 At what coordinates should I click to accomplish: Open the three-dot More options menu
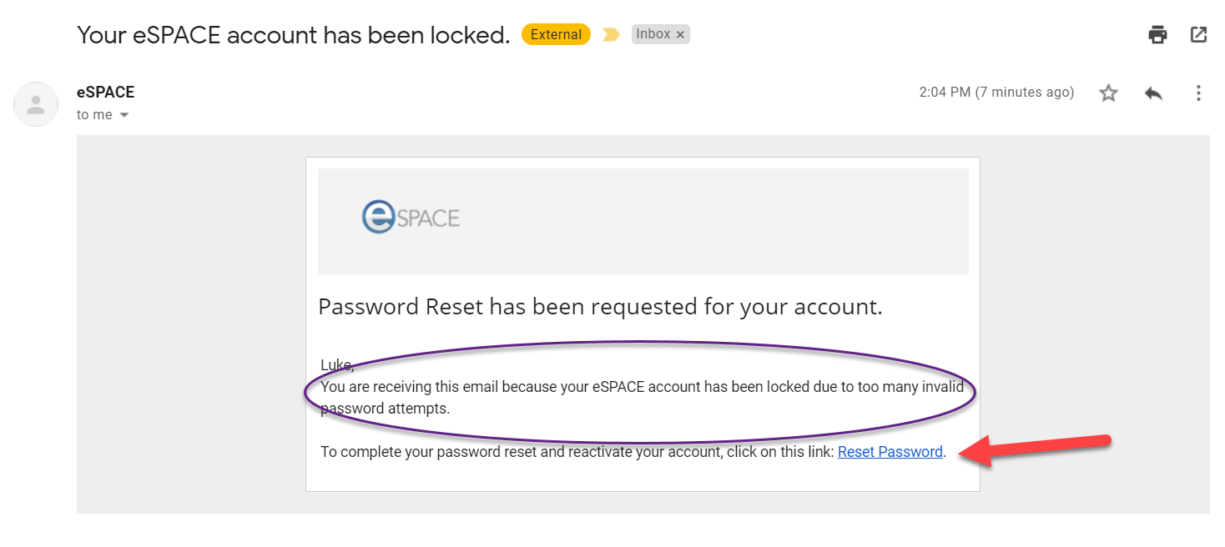[x=1198, y=93]
